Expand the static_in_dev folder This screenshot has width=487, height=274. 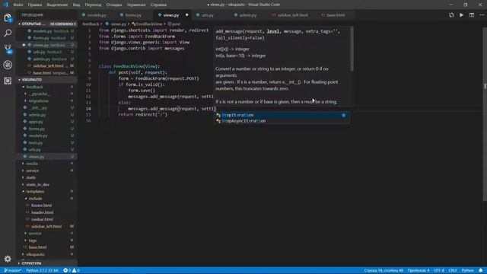37,184
